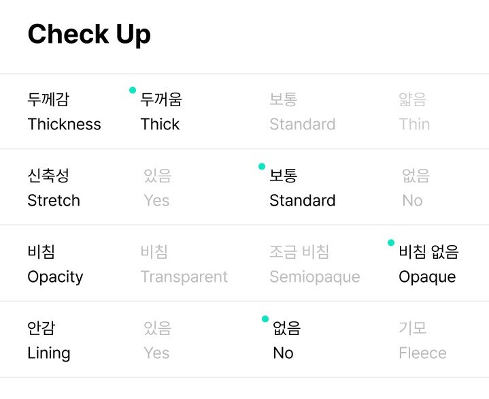The image size is (489, 399).
Task: Choose Standard thickness option
Action: coord(302,112)
